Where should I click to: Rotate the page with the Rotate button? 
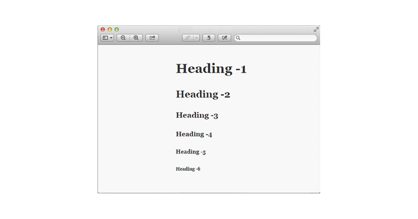(209, 38)
